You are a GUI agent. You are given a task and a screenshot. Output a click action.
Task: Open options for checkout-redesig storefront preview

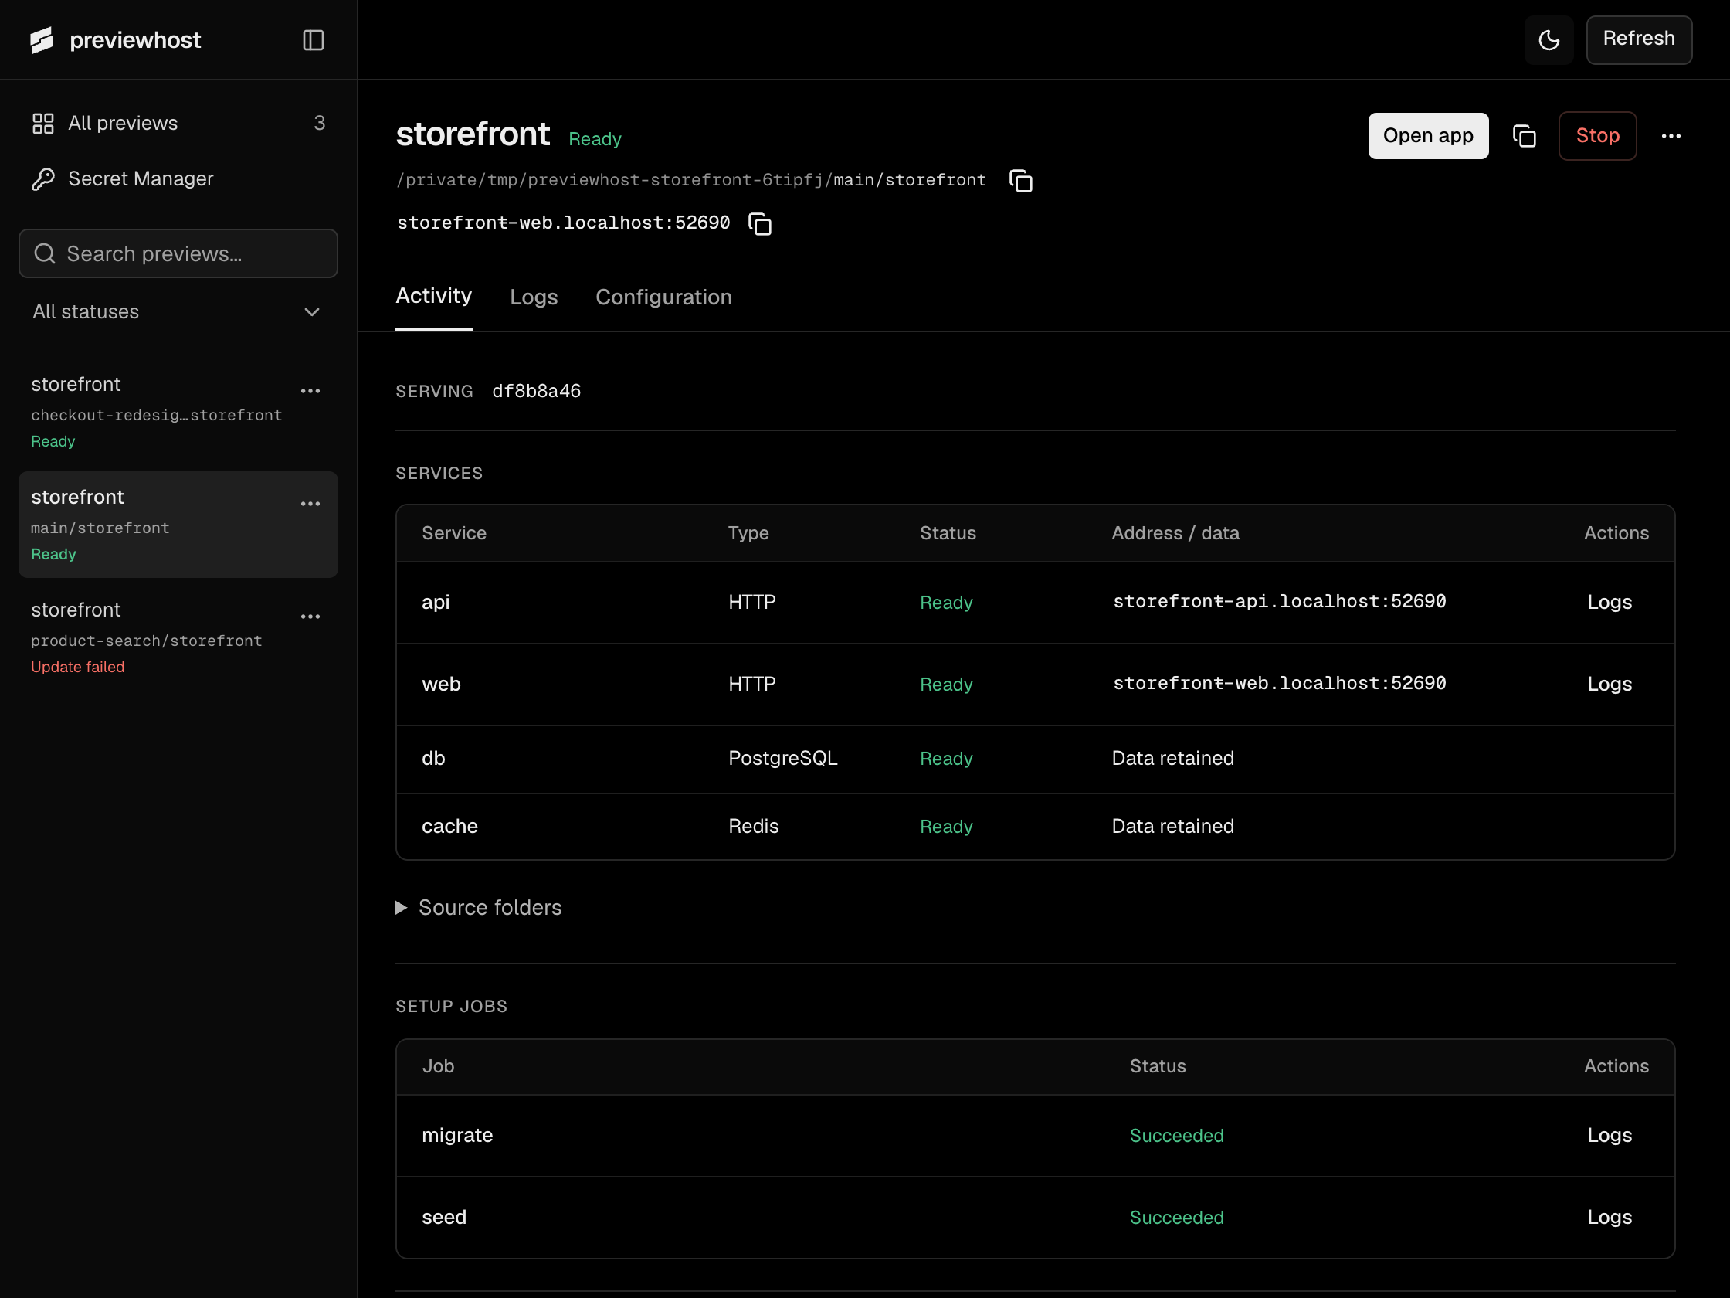310,390
